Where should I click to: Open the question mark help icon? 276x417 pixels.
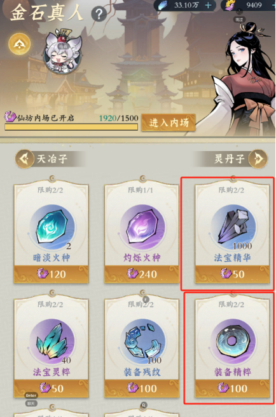click(x=99, y=15)
